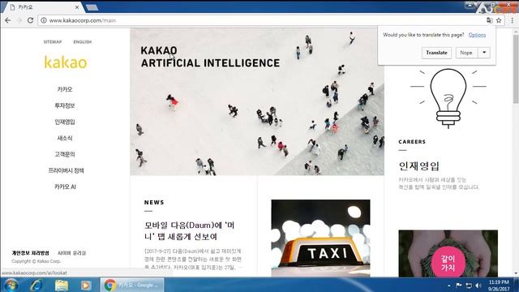Viewport: 519px width, 292px height.
Task: Open the 카카오 menu item in the sidebar
Action: (x=65, y=89)
